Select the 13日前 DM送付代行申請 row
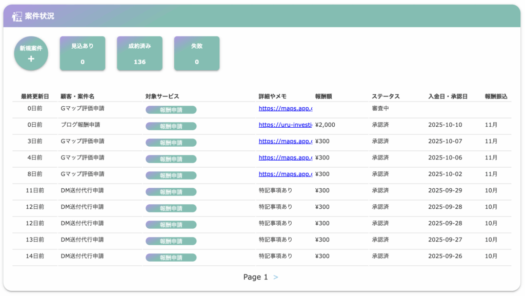The height and width of the screenshot is (296, 525). click(82, 240)
